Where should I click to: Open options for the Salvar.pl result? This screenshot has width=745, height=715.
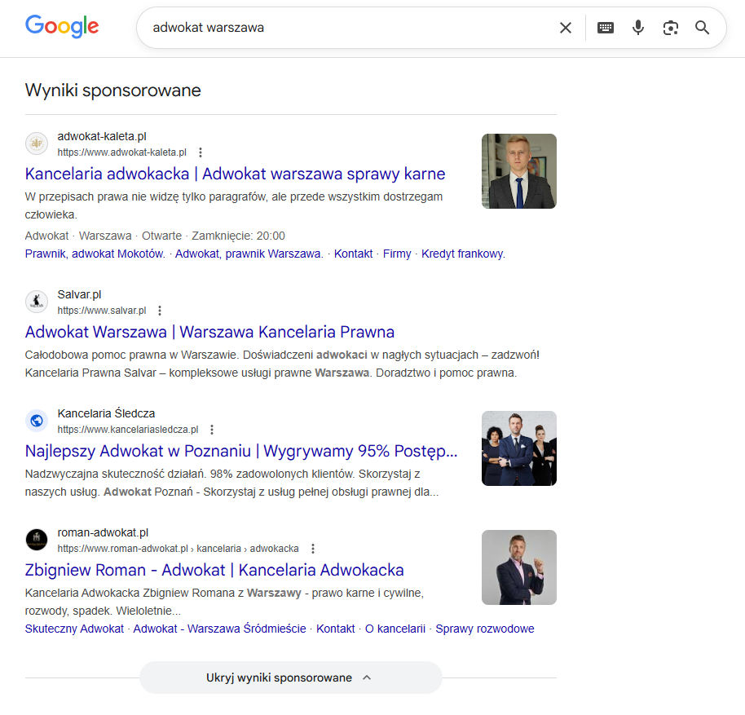pos(160,310)
